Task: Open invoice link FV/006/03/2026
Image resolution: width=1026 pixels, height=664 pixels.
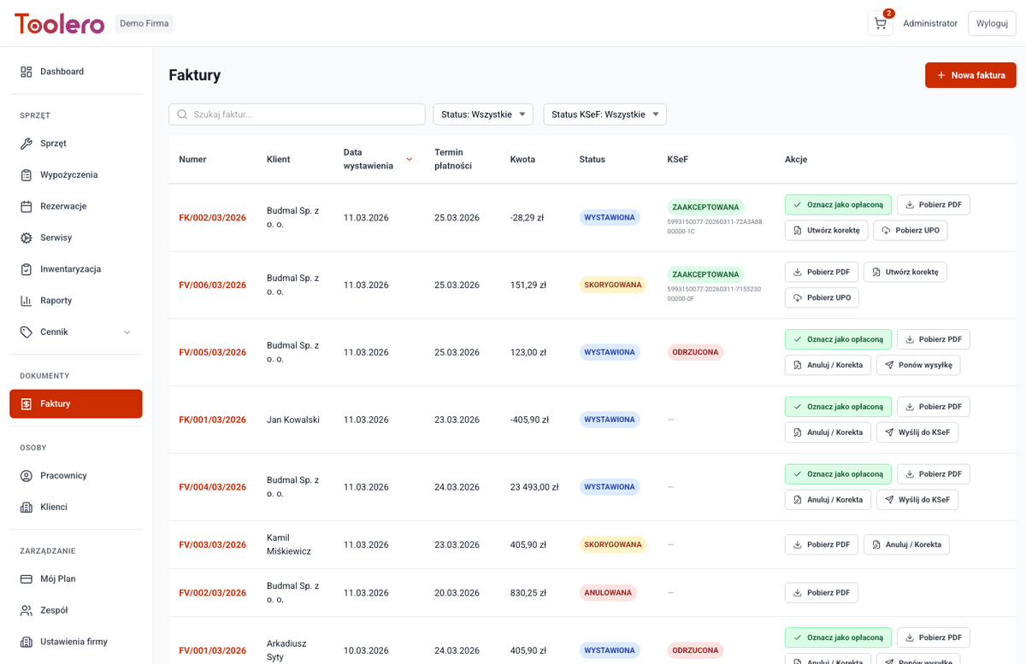Action: [212, 285]
